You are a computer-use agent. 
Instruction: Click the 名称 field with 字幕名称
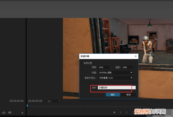117,88
